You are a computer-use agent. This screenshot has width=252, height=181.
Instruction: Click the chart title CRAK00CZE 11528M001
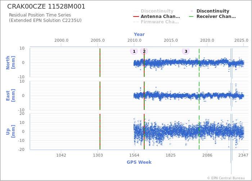[46, 6]
